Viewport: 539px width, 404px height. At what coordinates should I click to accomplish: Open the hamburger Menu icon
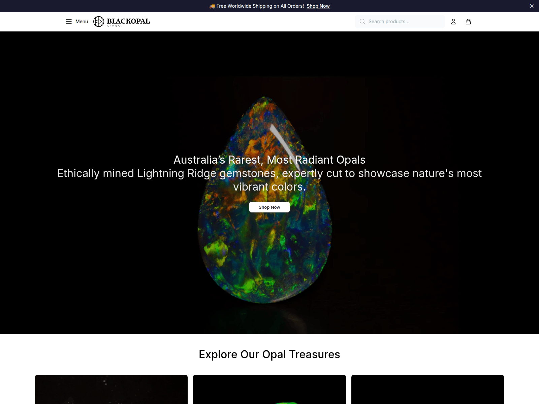pos(69,22)
